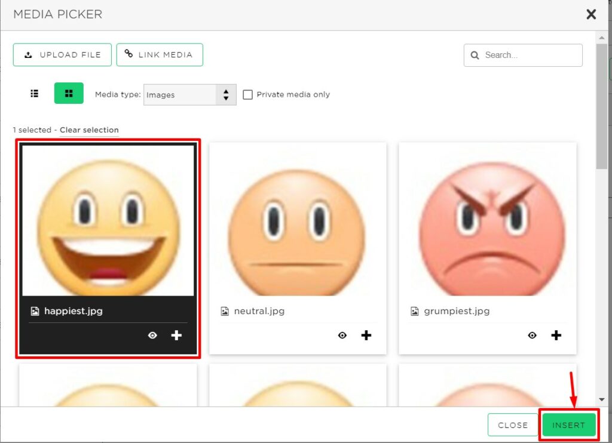Preview the grumpiest.jpg image
This screenshot has width=612, height=443.
coord(532,336)
